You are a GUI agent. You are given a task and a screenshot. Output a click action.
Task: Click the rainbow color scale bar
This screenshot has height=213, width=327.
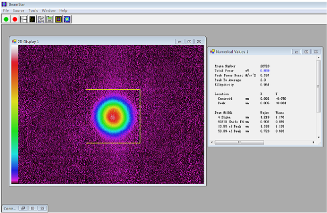(15, 117)
